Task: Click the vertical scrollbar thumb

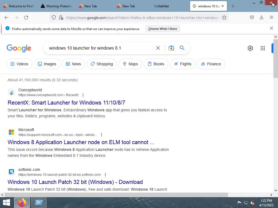Action: [x=276, y=58]
